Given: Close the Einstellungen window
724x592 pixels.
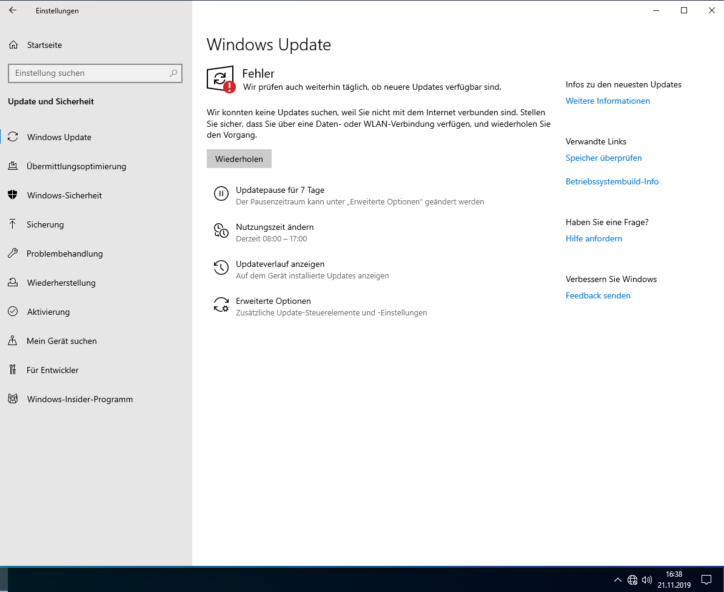Looking at the screenshot, I should (x=711, y=10).
